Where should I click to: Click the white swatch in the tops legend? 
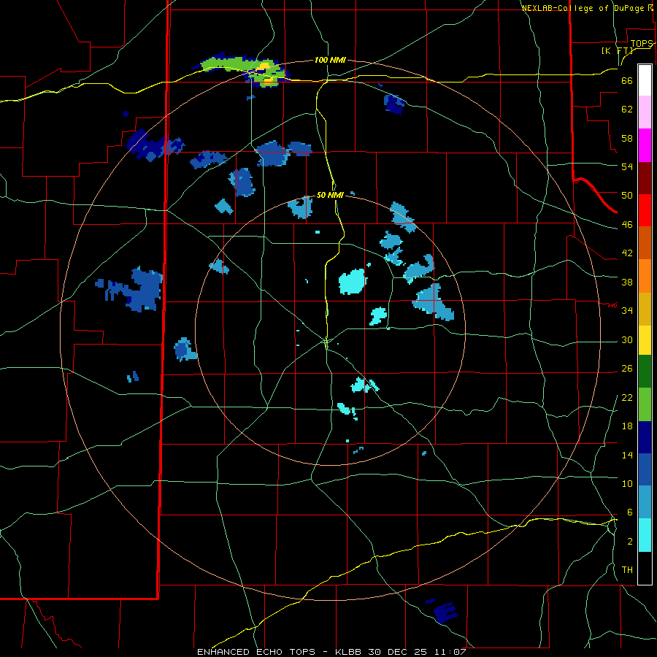[645, 80]
